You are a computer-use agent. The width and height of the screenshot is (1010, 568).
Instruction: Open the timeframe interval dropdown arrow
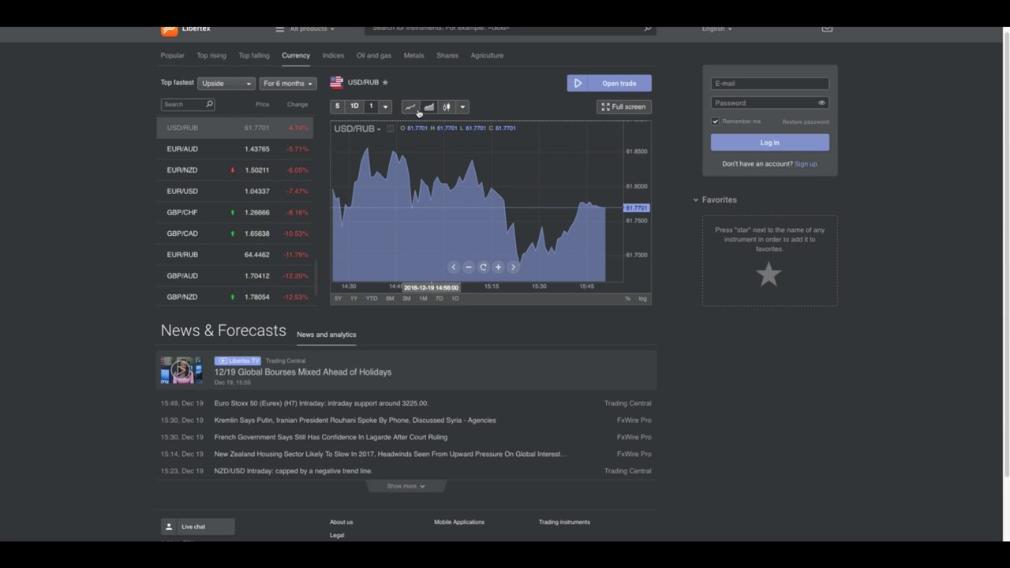385,107
